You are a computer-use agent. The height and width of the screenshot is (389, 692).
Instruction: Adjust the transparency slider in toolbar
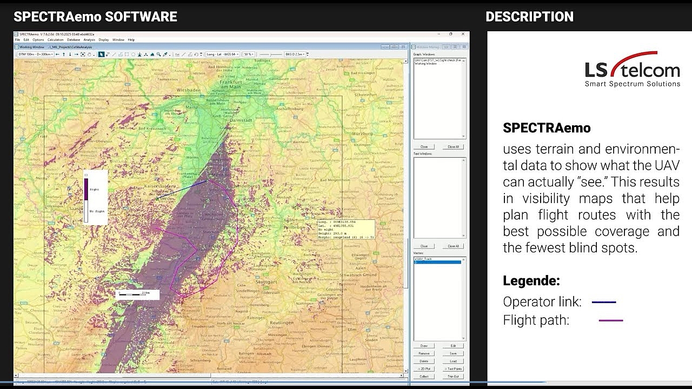point(270,54)
